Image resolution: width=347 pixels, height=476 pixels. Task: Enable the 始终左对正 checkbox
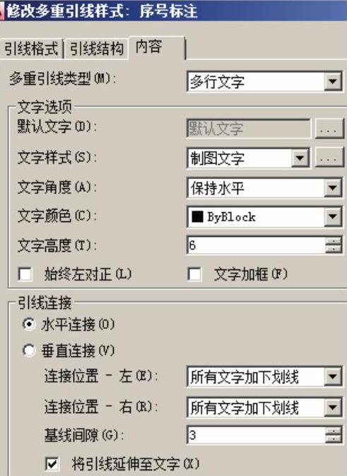click(x=25, y=274)
